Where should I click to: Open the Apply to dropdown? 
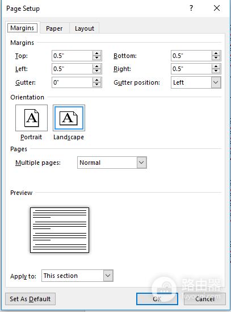click(108, 276)
